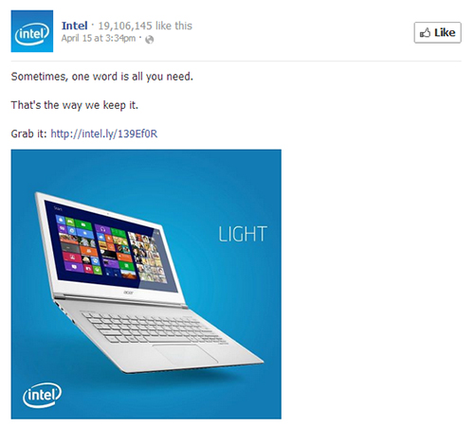Follow the intel.ly/139Ef0R link

click(104, 133)
